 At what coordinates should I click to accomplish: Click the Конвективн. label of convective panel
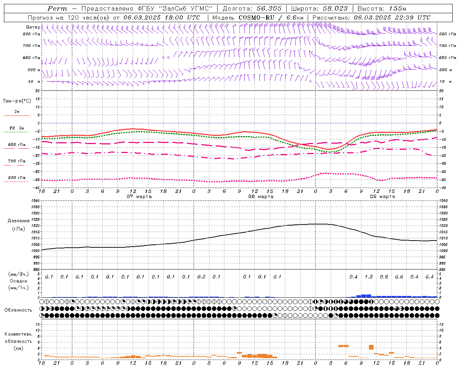18,334
